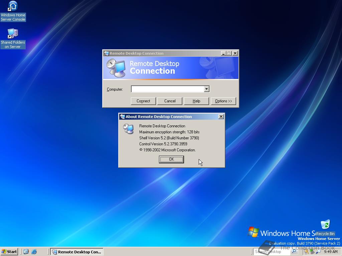Viewport: 342px width, 256px height.
Task: Click the Help button
Action: [196, 101]
